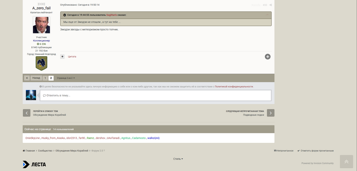Click the home icon in the breadcrumb
The image size is (357, 171).
[24, 151]
